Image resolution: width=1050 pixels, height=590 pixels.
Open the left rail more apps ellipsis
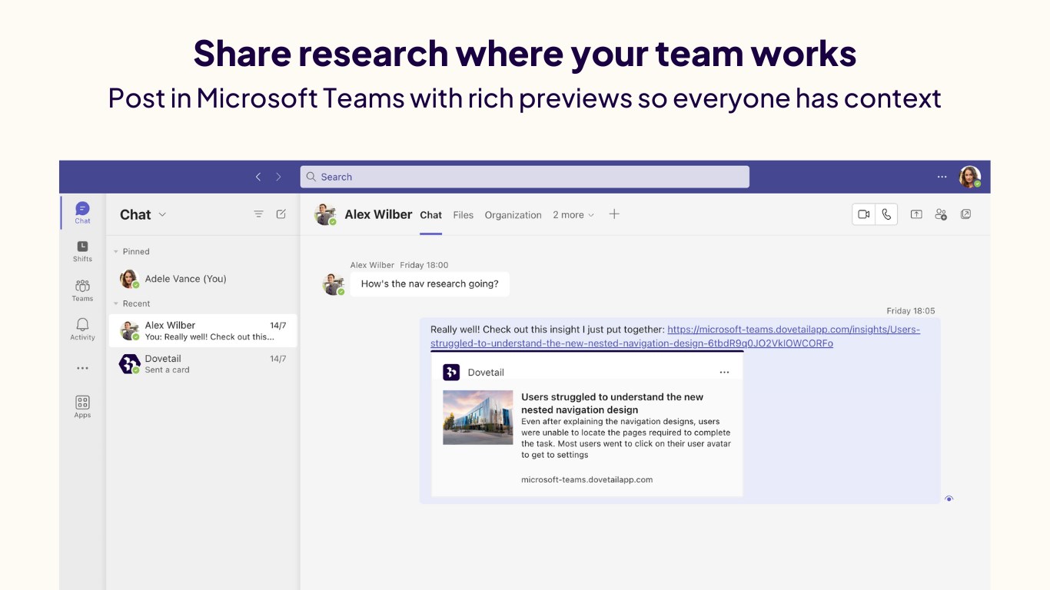(82, 368)
